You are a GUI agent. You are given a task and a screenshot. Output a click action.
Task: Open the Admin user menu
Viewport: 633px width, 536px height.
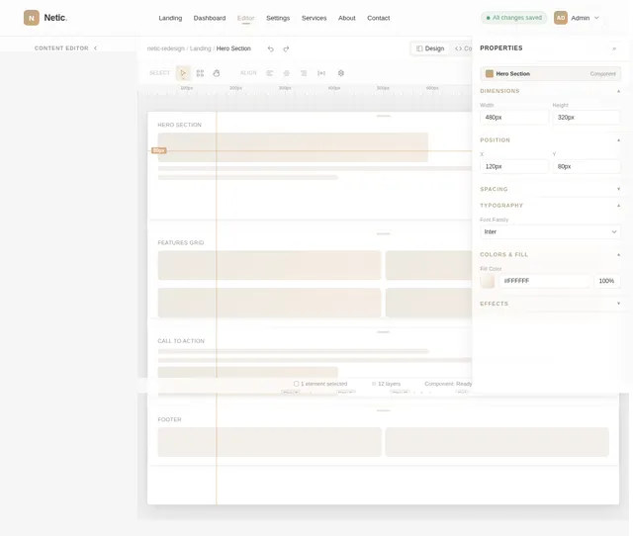click(x=578, y=18)
